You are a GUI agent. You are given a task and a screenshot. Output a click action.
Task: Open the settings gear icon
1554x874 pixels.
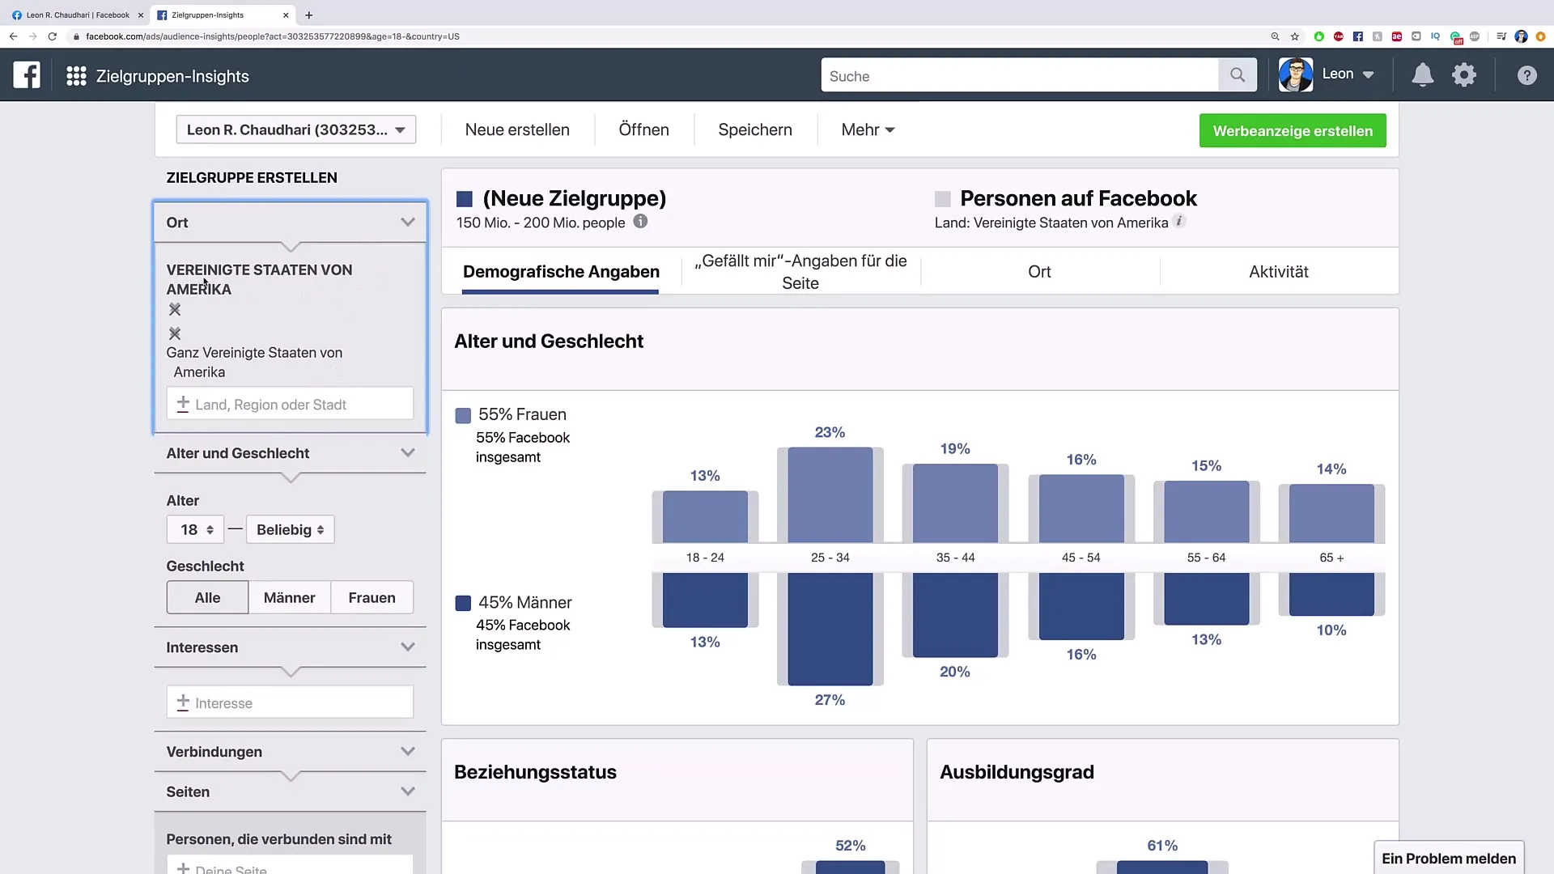point(1464,75)
